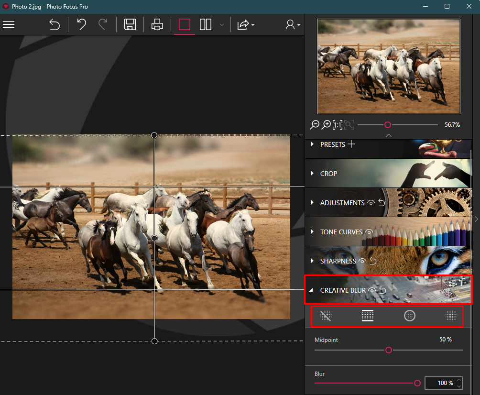Viewport: 480px width, 395px height.
Task: Click the revert to original arrow icon
Action: coord(55,24)
